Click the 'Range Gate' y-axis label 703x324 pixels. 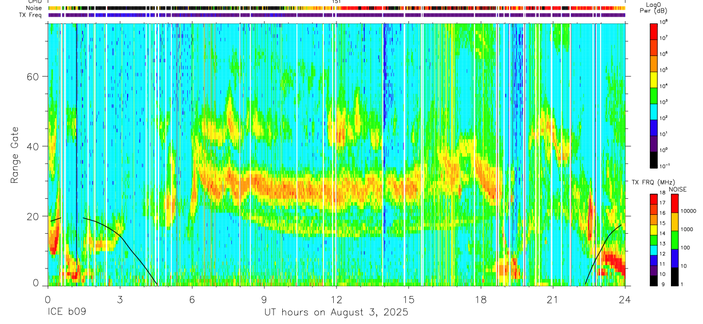tap(14, 155)
